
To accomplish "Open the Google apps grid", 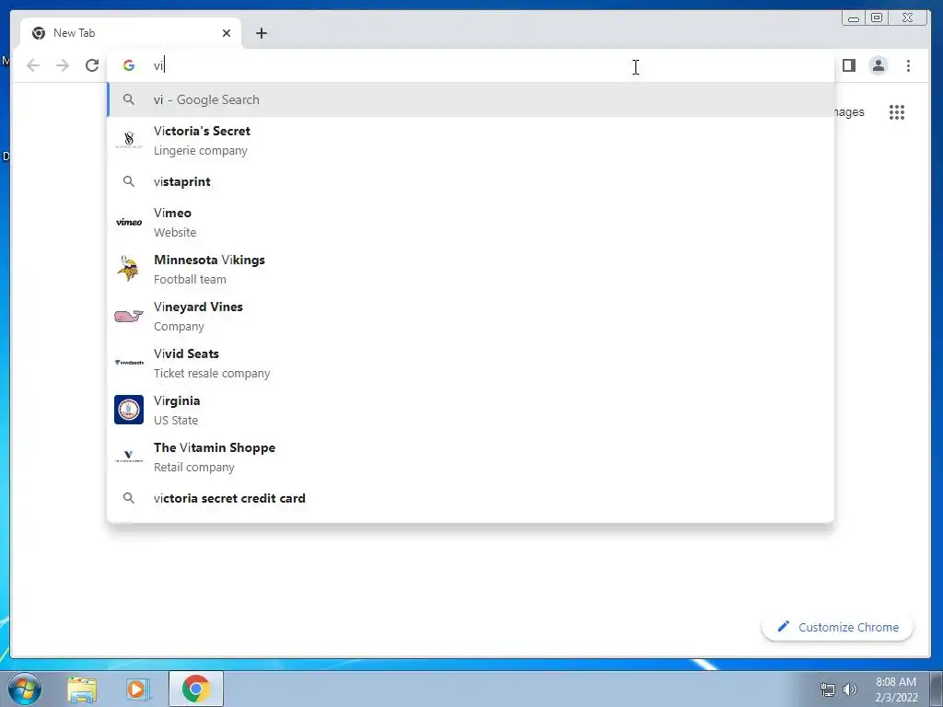I will click(897, 111).
